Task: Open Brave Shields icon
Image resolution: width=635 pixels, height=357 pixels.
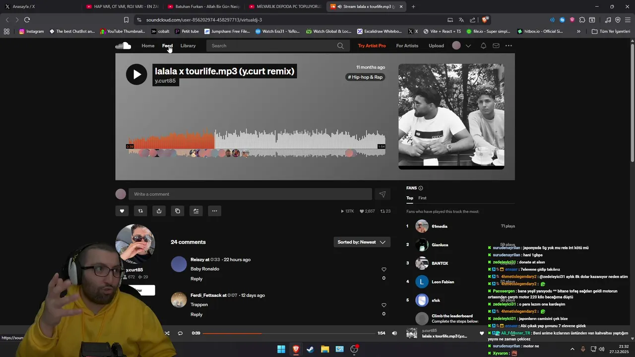Action: pos(485,20)
